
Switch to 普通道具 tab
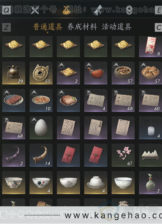tap(48, 27)
